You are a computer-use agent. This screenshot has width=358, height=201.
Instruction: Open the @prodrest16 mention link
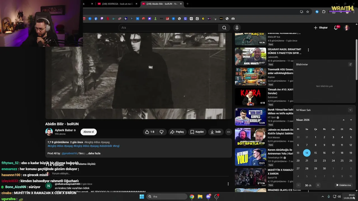point(69,153)
